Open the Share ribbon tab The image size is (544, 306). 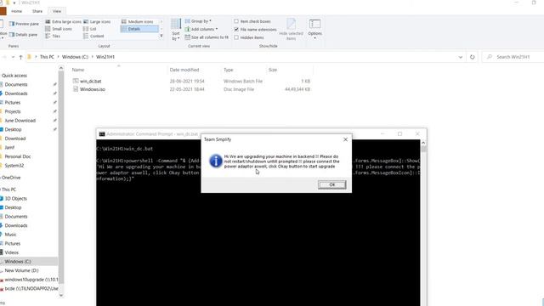tap(37, 11)
